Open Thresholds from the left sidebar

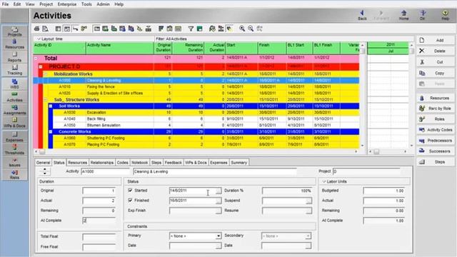click(14, 149)
